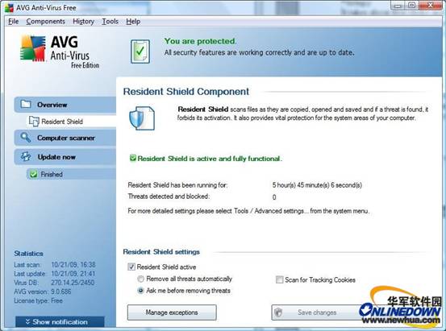Open the Tools menu
Screen dimensions: 446x331
tap(110, 21)
